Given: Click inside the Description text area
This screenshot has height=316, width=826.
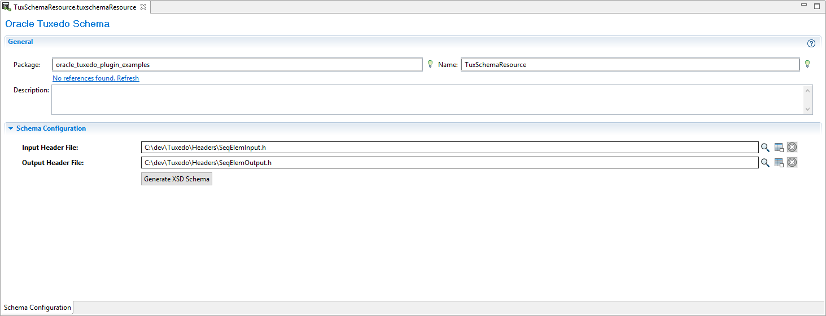Looking at the screenshot, I should [427, 100].
